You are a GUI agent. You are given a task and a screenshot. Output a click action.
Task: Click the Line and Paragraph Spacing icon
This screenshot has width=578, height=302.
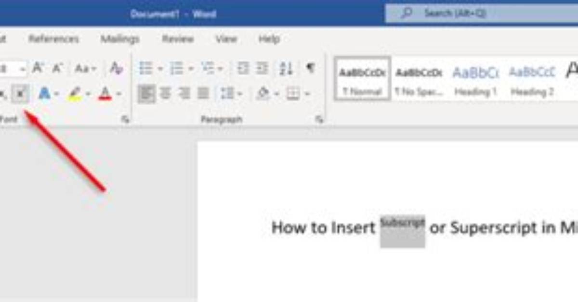(x=227, y=94)
